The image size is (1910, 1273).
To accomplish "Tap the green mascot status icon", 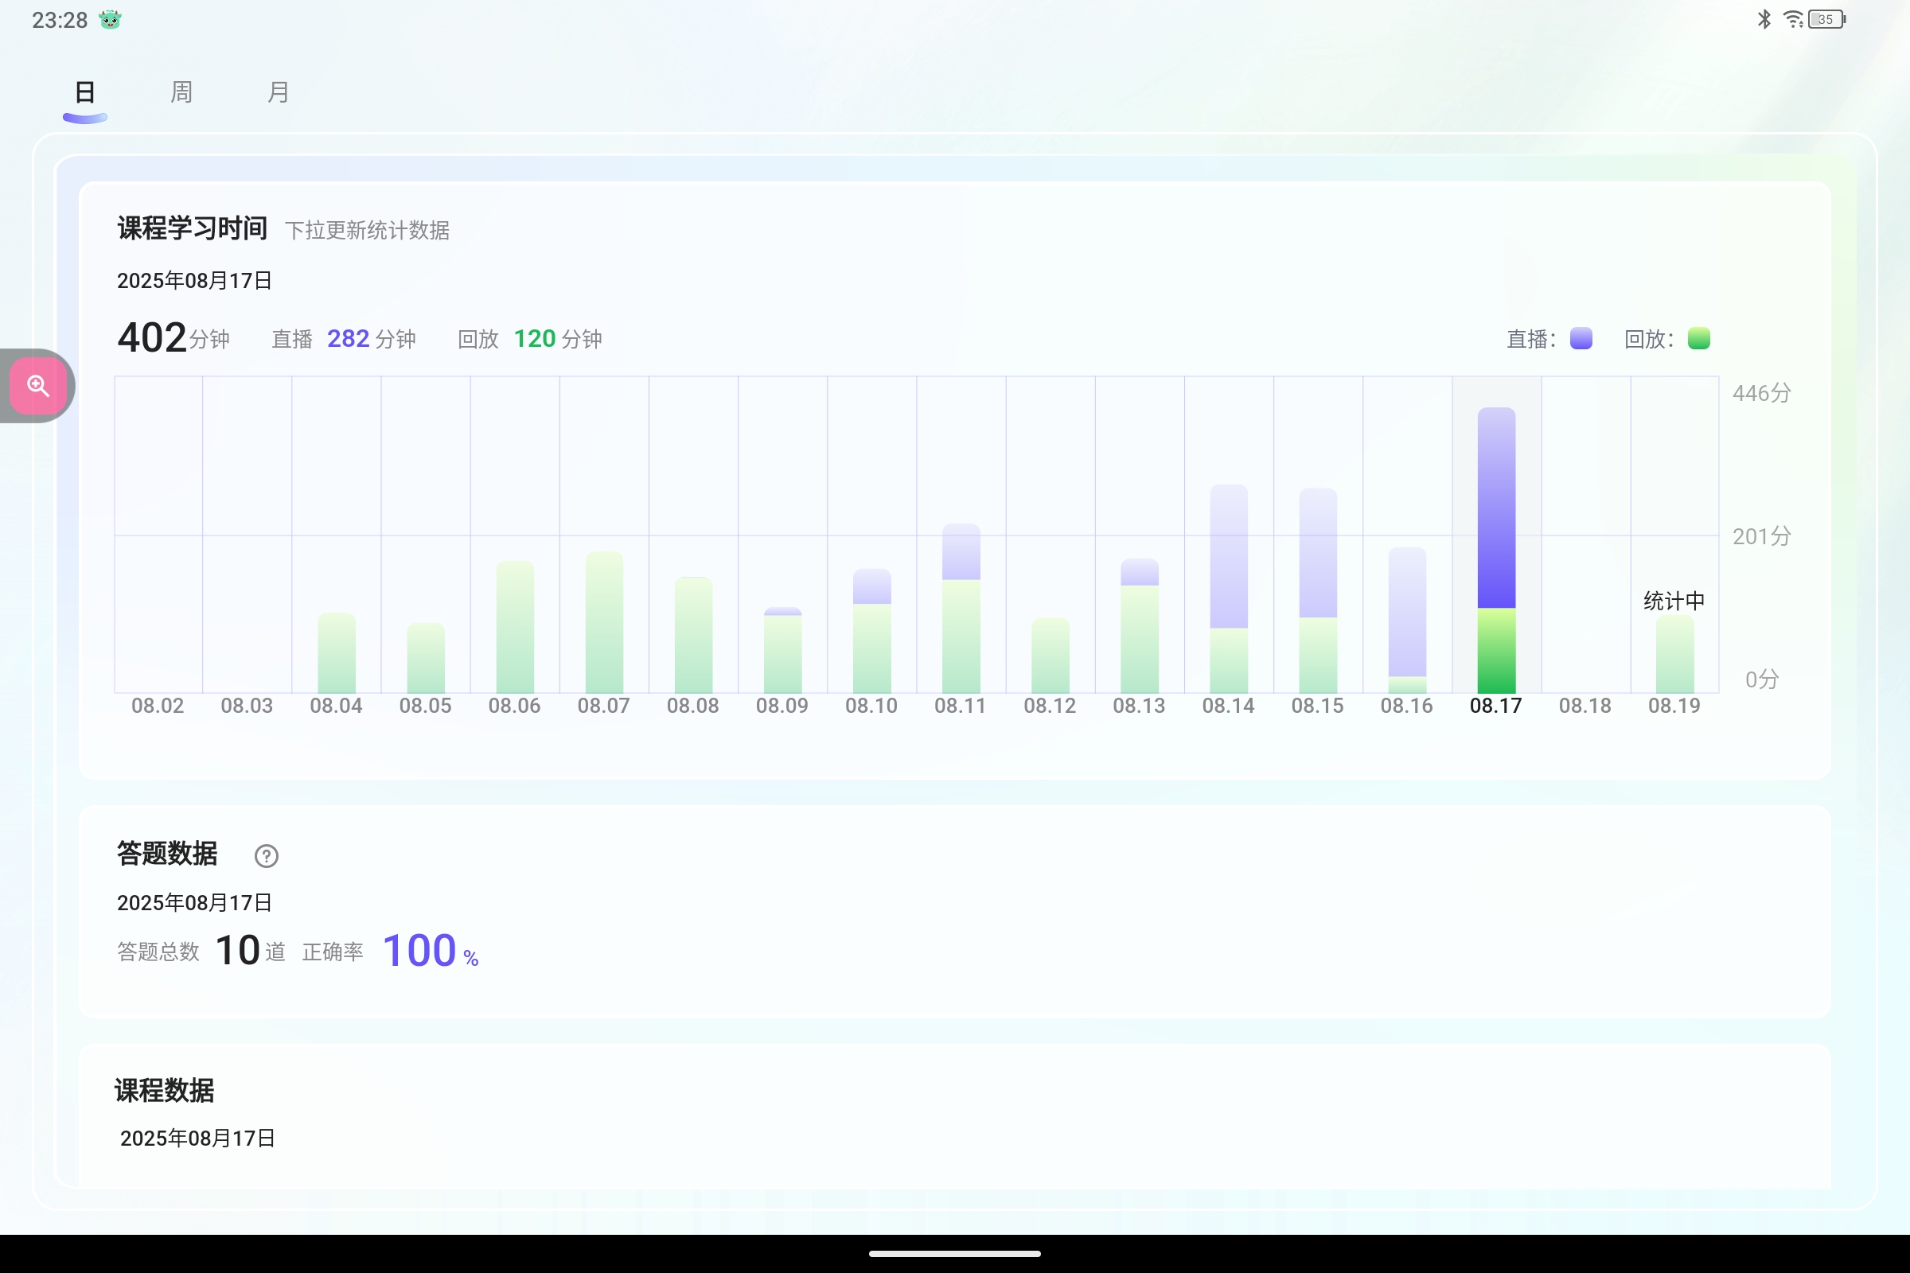I will point(110,19).
